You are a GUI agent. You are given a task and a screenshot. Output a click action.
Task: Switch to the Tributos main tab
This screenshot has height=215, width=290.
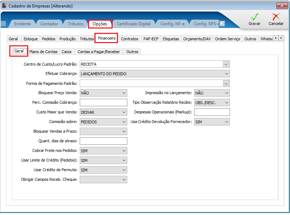pyautogui.click(x=75, y=24)
